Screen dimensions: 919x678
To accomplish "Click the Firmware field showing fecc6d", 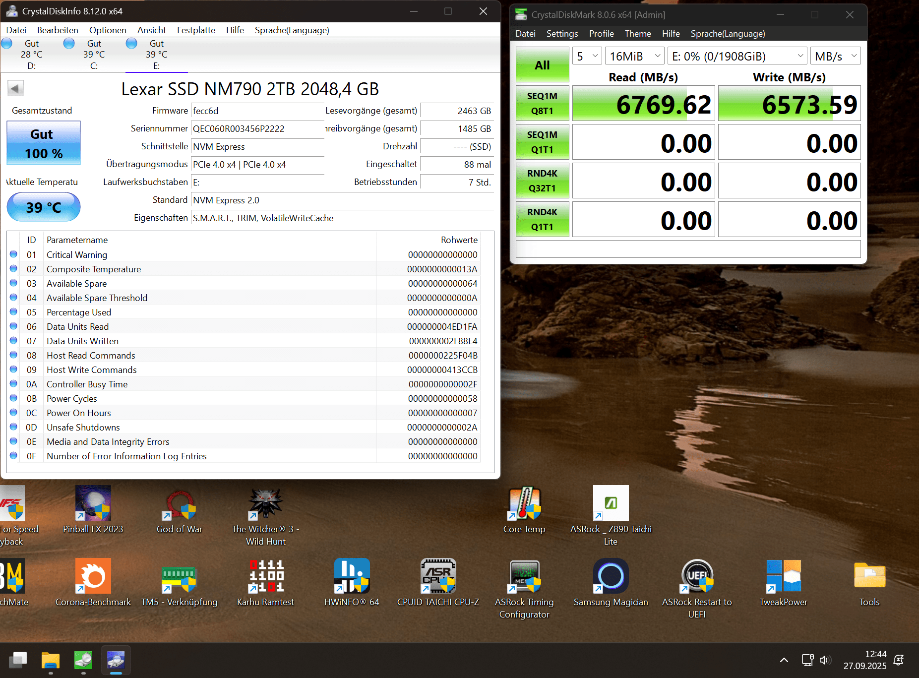I will [257, 111].
